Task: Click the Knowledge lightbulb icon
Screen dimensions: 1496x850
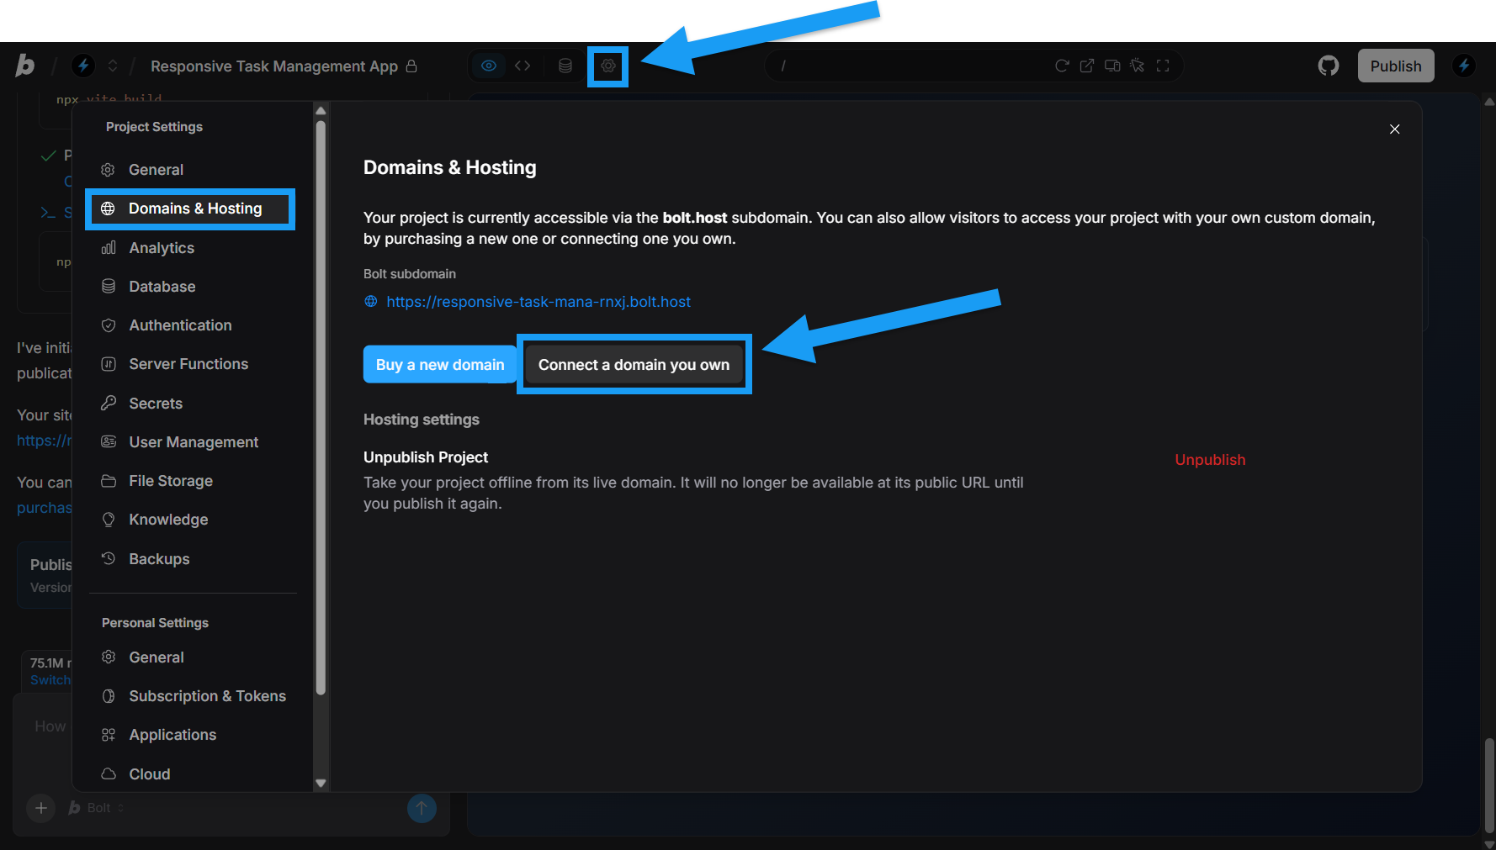Action: [109, 520]
